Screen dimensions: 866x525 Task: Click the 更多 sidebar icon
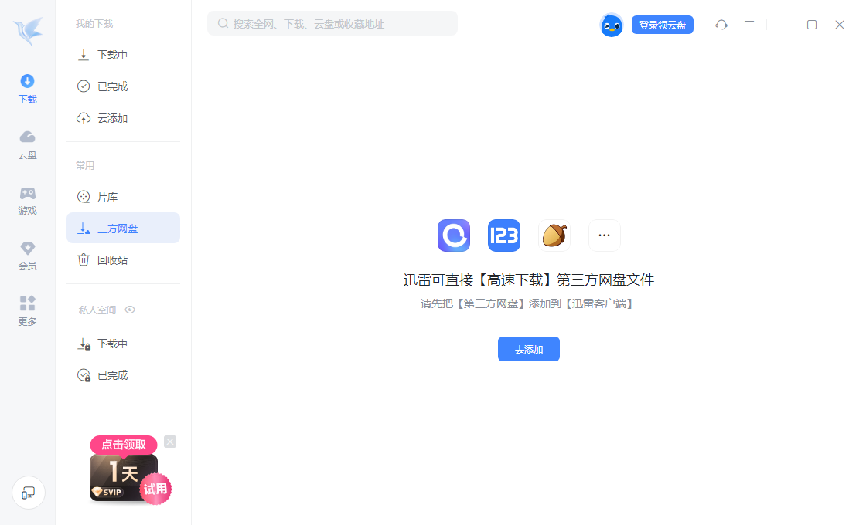click(x=27, y=311)
